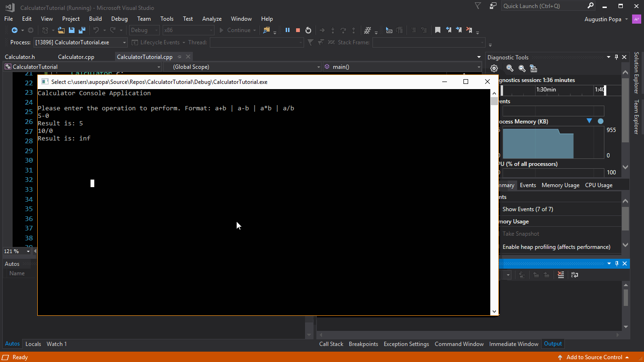Expand the Continue button dropdown arrow
The width and height of the screenshot is (644, 362).
(x=255, y=30)
